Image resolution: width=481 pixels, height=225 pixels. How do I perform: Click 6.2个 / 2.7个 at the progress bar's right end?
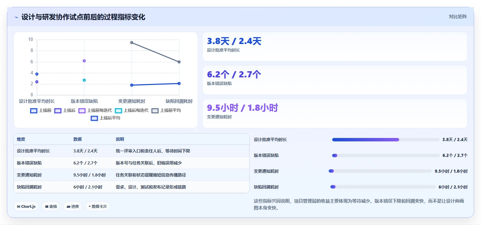[455, 156]
